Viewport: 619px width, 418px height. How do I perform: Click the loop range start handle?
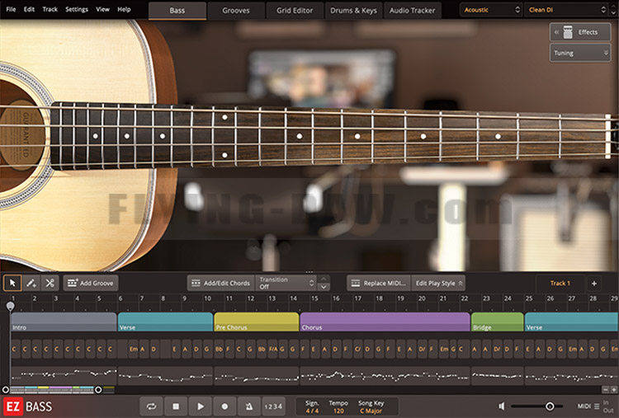point(6,390)
